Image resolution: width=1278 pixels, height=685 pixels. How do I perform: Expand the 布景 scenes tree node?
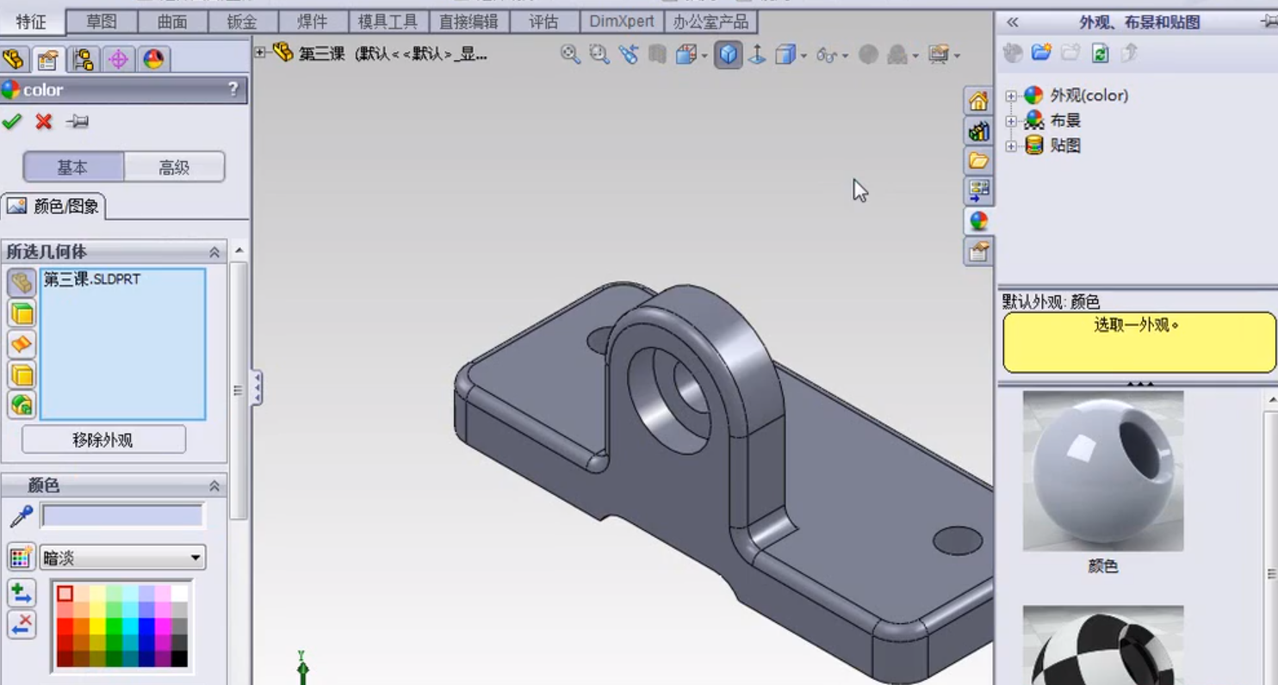click(x=1011, y=121)
